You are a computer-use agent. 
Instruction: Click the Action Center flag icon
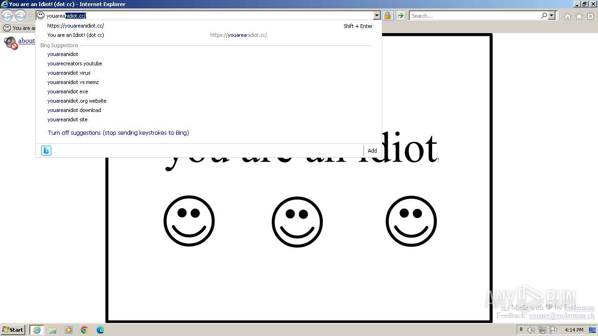(554, 330)
